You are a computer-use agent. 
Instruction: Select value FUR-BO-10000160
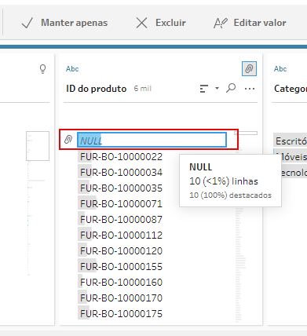121,283
